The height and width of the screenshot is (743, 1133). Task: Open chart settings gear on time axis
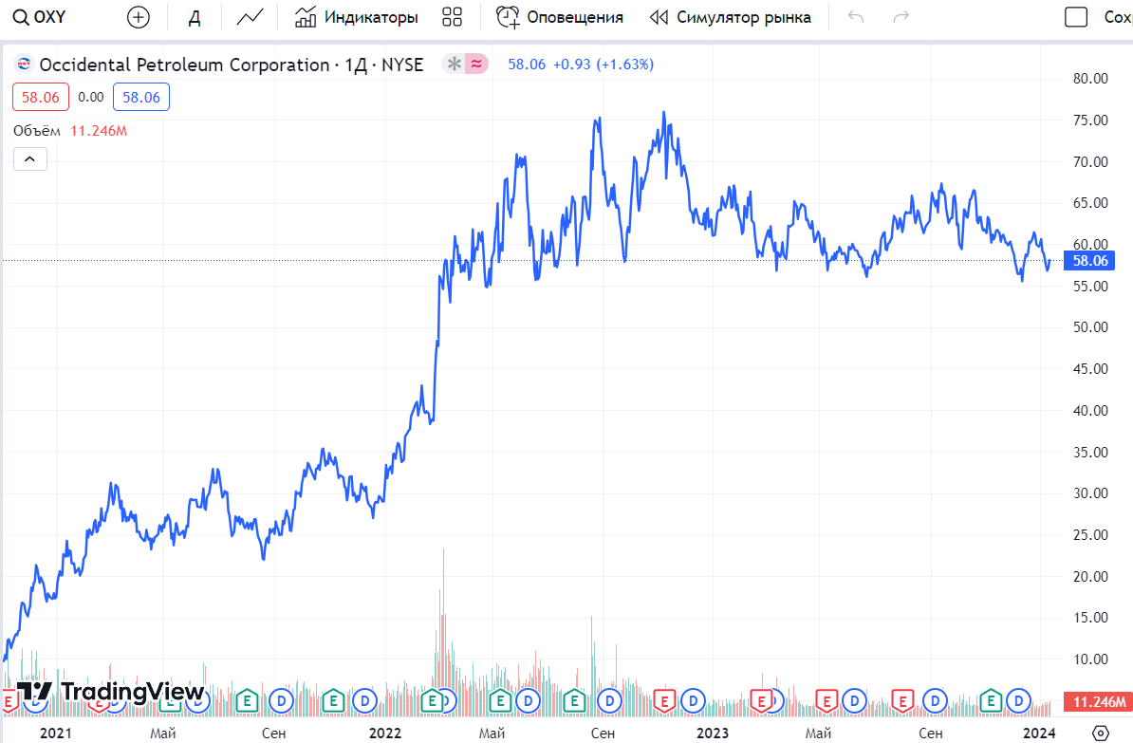[1100, 733]
